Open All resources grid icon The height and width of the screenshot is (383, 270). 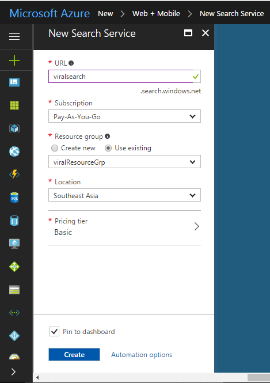14,105
